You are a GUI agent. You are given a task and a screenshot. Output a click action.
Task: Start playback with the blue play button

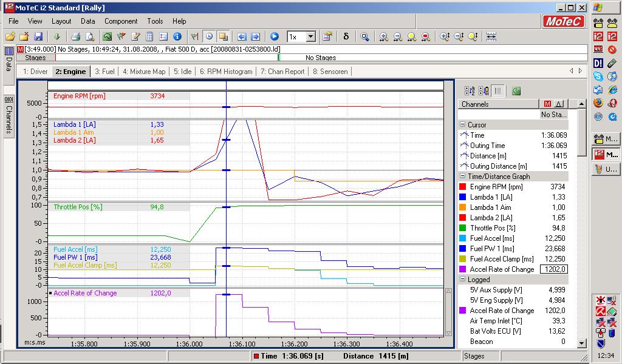tap(274, 37)
